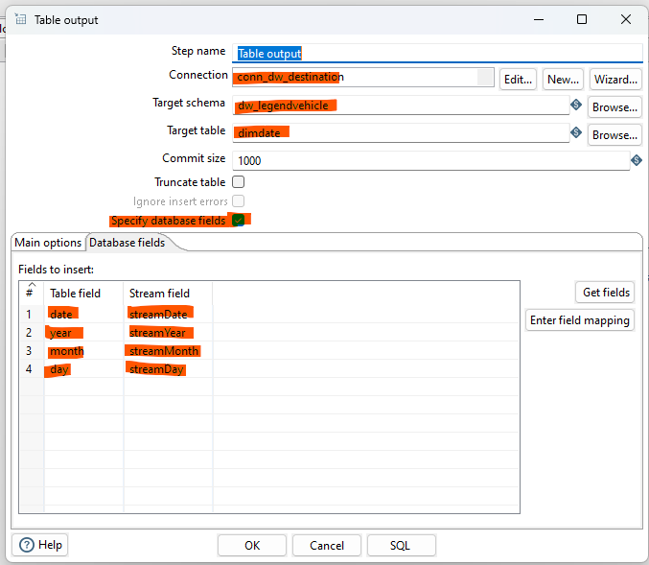Uncheck Specify database fields
Screen dimensions: 649x565
[x=239, y=221]
